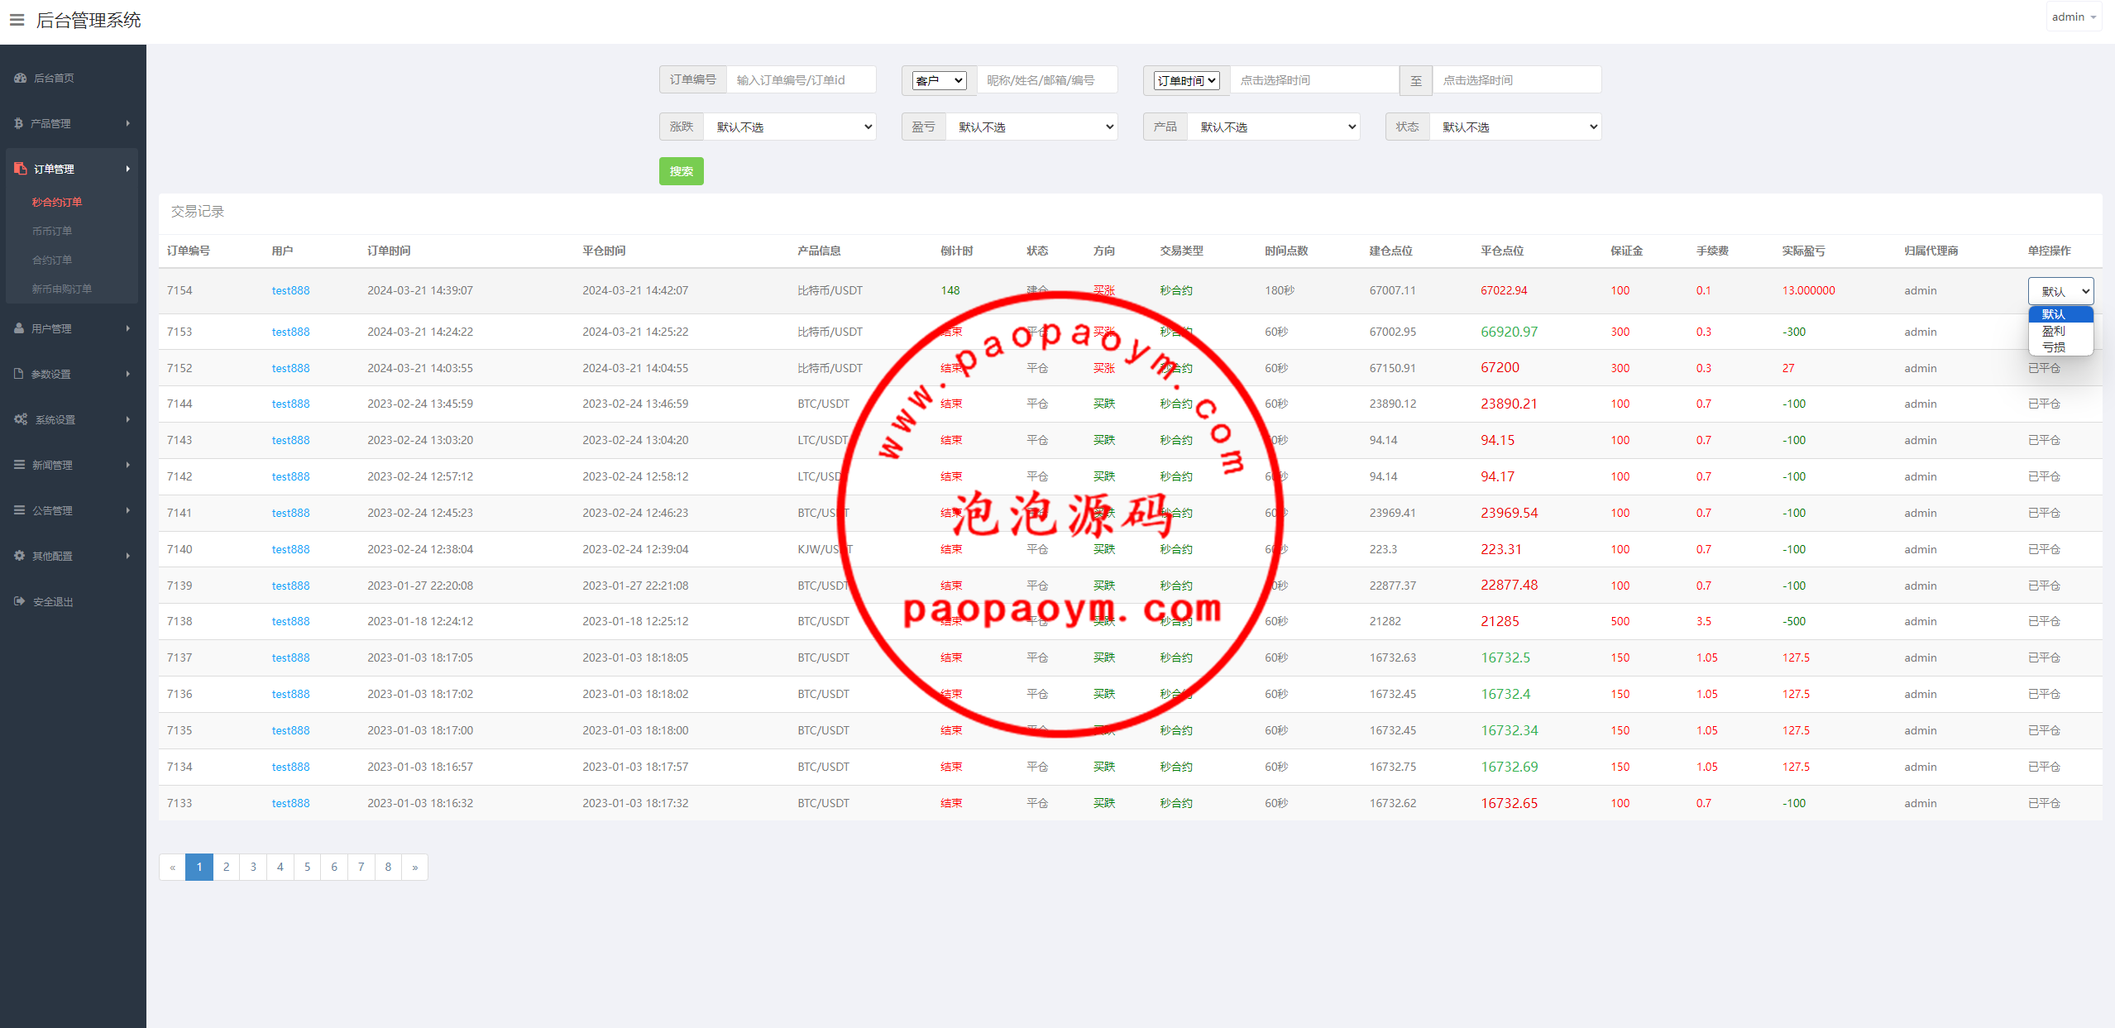
Task: Click the 平仓点位 value 67200
Action: (x=1500, y=367)
